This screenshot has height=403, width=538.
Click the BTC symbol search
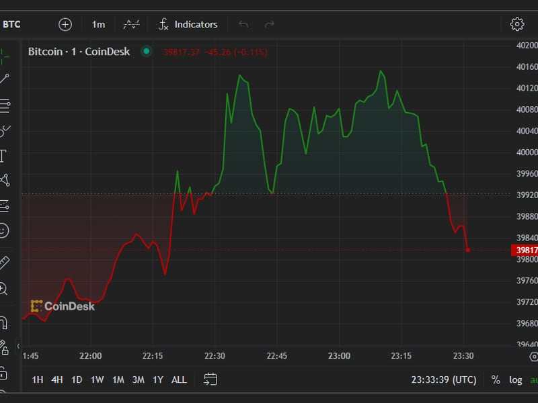click(x=11, y=24)
